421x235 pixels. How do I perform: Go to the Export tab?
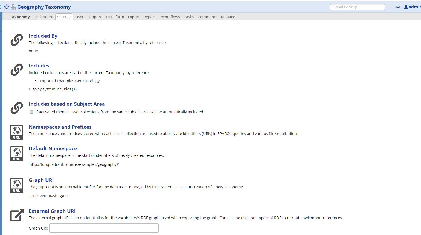pyautogui.click(x=133, y=17)
